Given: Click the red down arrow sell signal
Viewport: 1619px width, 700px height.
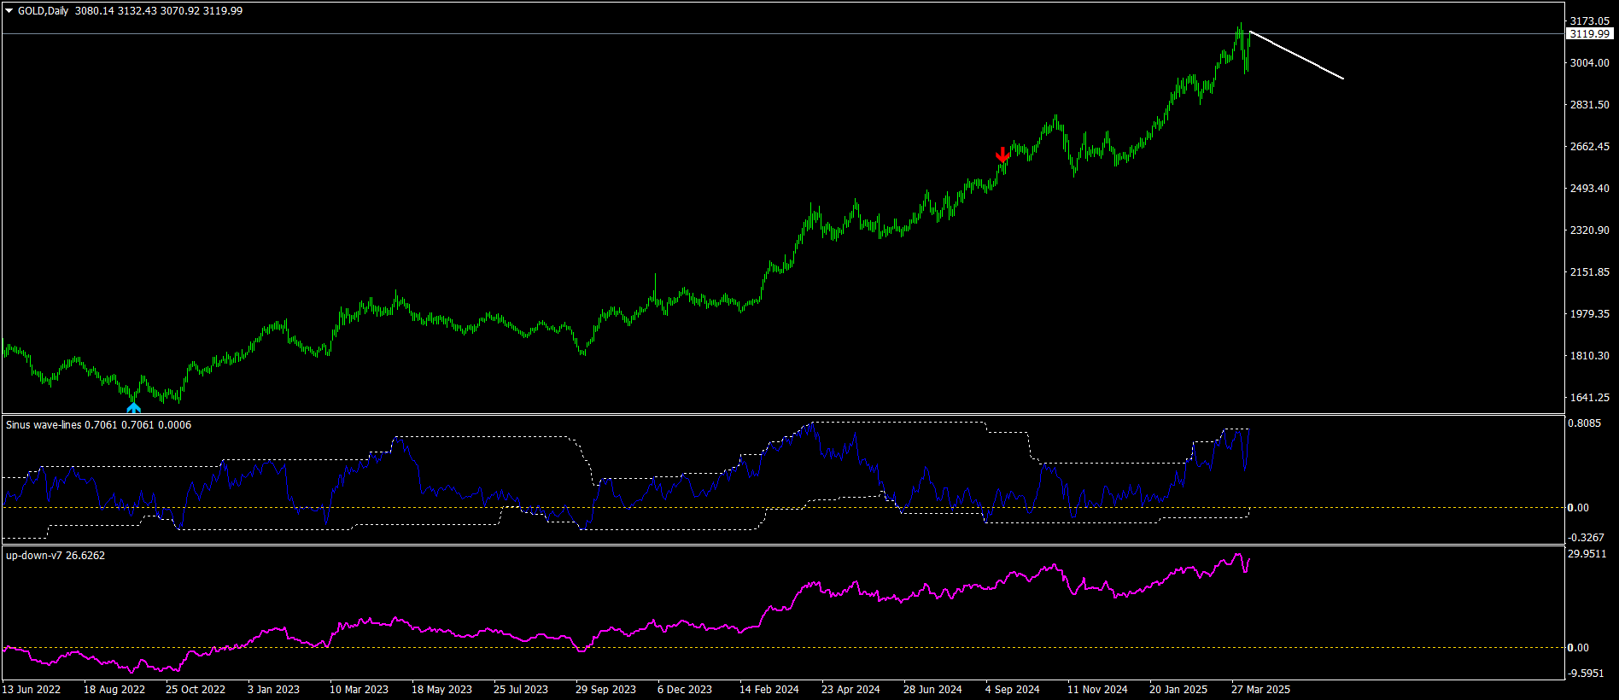Looking at the screenshot, I should pyautogui.click(x=1002, y=155).
